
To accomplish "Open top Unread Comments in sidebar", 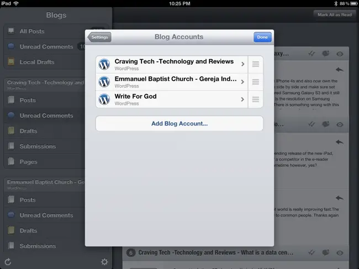I will (45, 46).
